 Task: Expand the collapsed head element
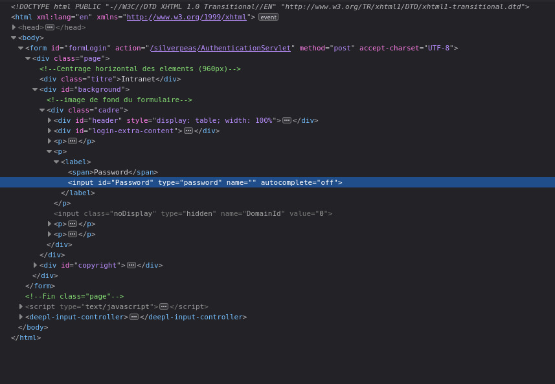coord(14,27)
